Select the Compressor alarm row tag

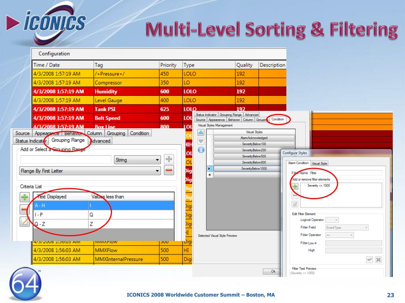108,83
